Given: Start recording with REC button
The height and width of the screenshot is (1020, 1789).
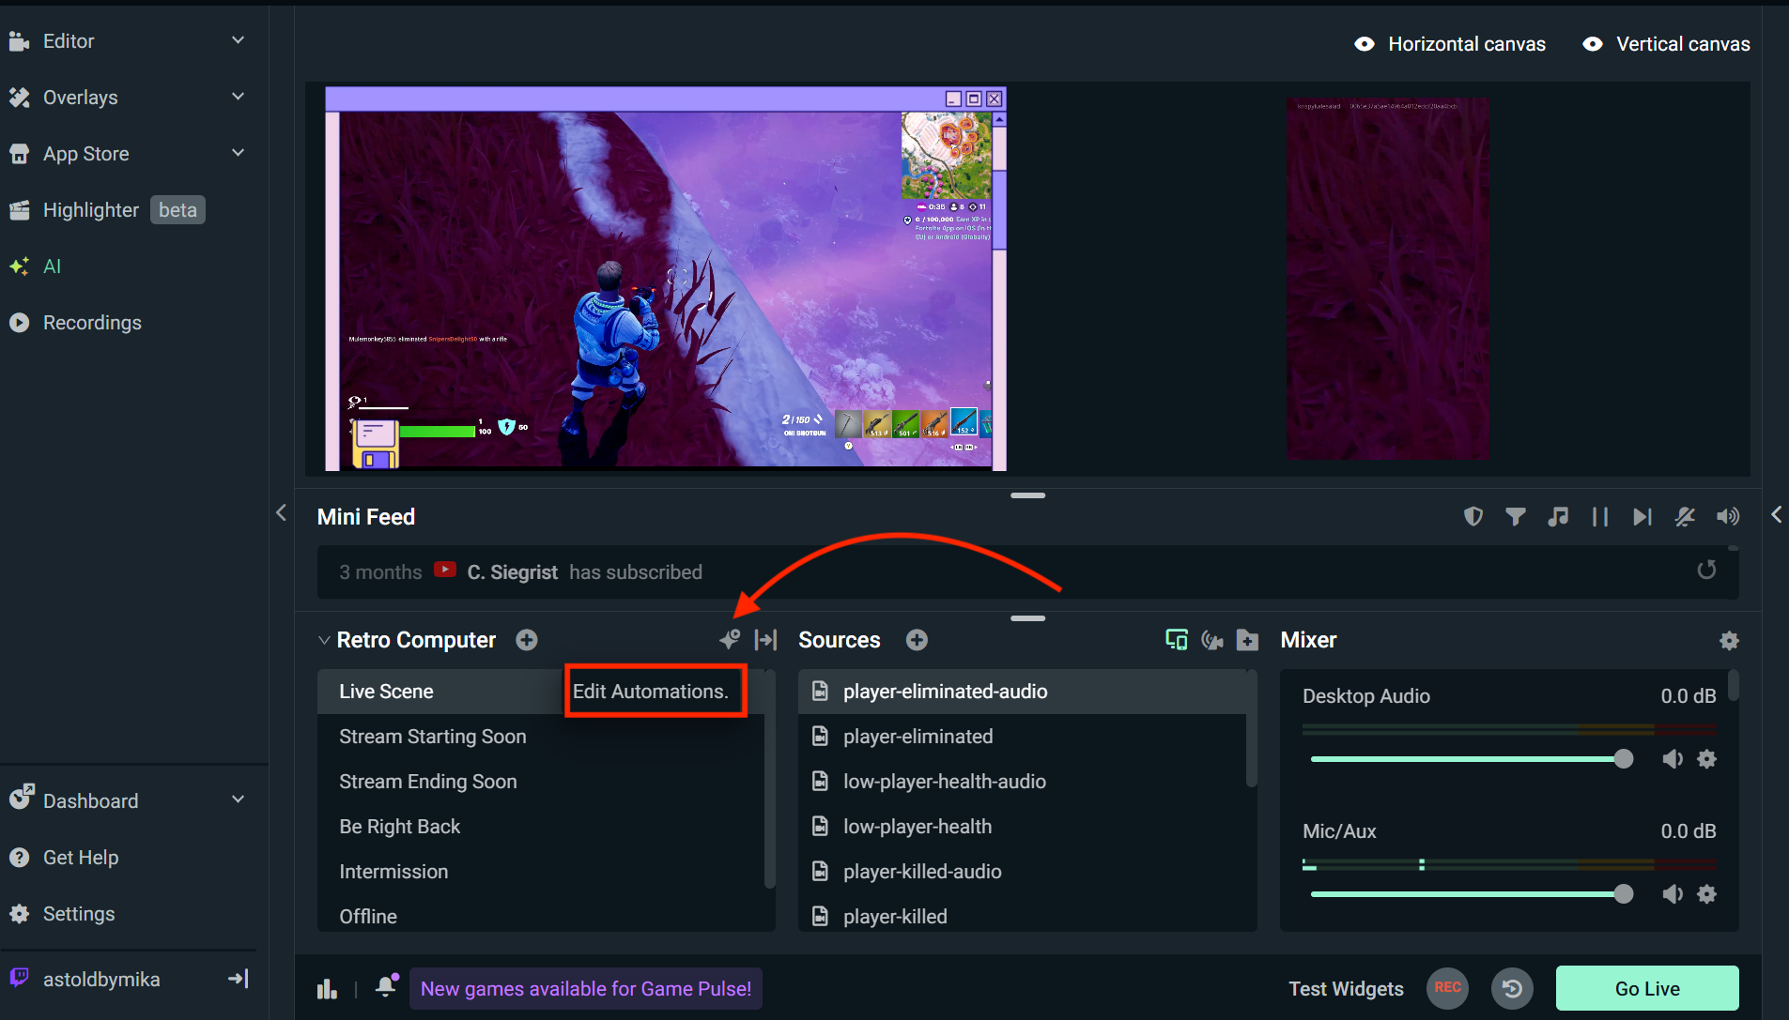Looking at the screenshot, I should pyautogui.click(x=1447, y=988).
